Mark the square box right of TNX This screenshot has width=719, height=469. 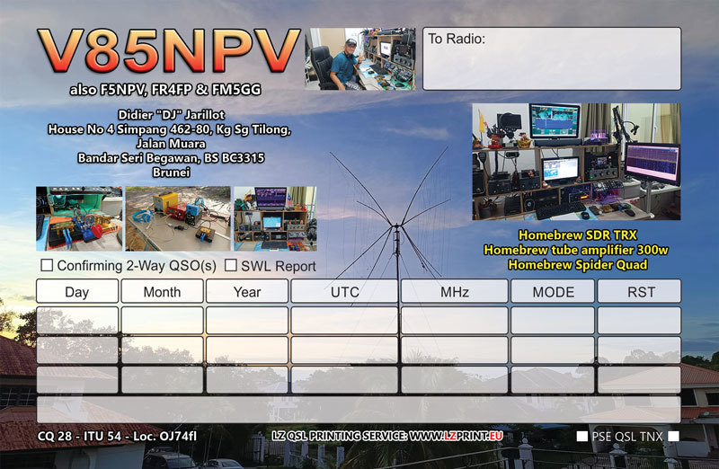(x=673, y=437)
